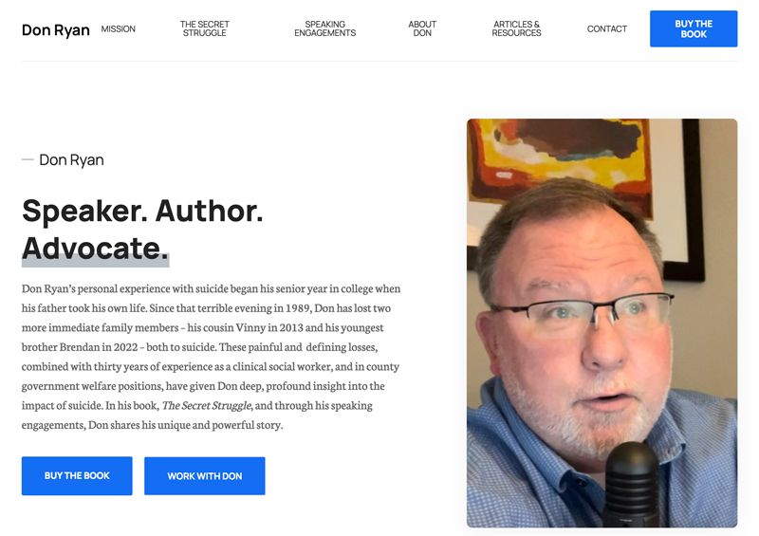This screenshot has width=759, height=536.
Task: Click the Work with Don button
Action: coord(204,475)
